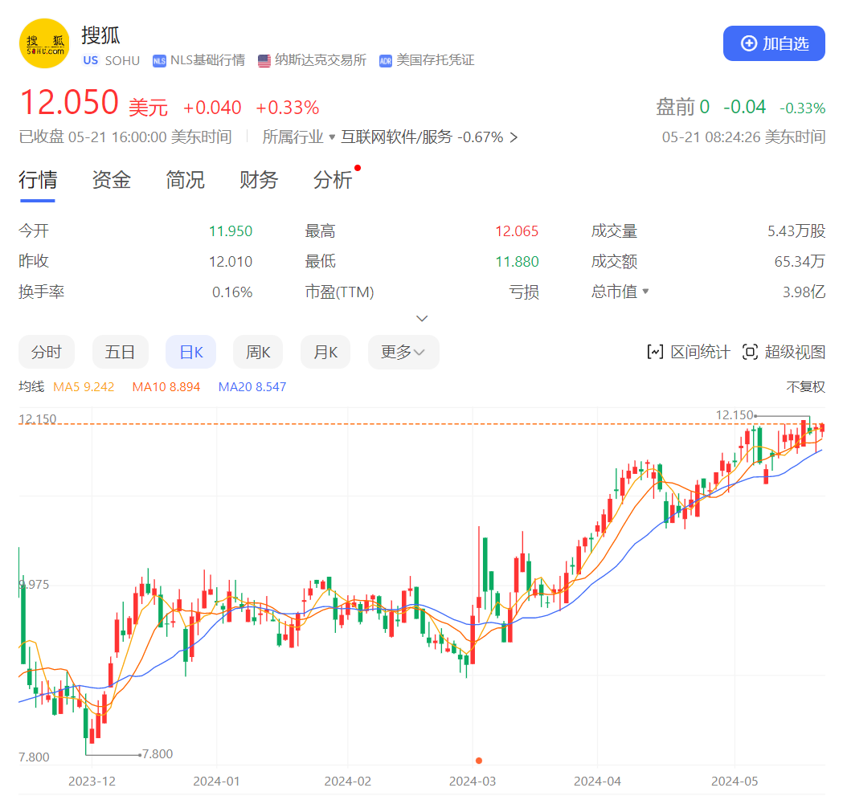
Task: Click the 成交额 value 65.34万
Action: tap(800, 262)
